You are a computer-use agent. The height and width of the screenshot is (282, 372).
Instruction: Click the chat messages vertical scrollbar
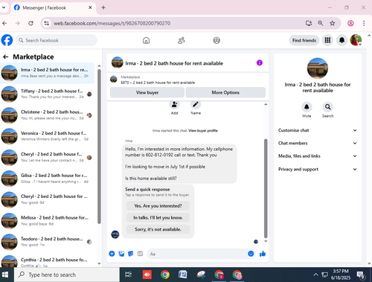(x=266, y=188)
